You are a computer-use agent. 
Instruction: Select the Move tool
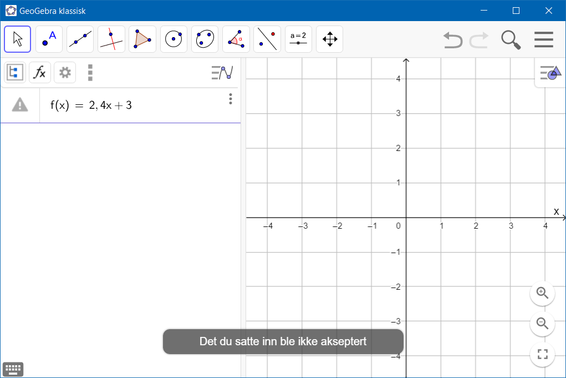tap(17, 39)
